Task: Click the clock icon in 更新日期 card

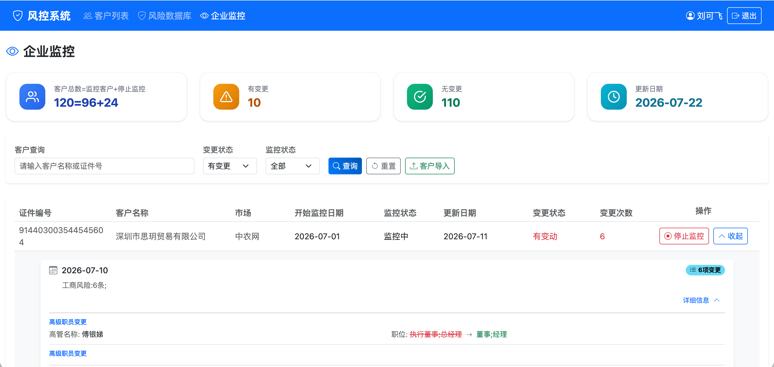Action: (614, 97)
